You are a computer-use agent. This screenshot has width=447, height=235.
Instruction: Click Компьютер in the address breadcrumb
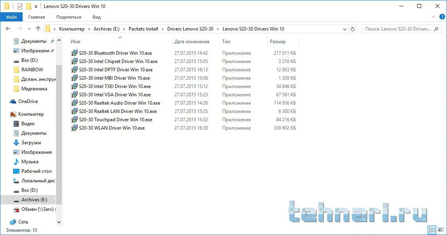pos(72,29)
